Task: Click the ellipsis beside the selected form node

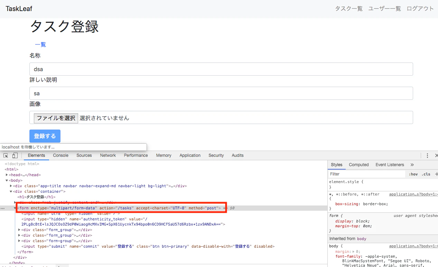Action: point(3,208)
